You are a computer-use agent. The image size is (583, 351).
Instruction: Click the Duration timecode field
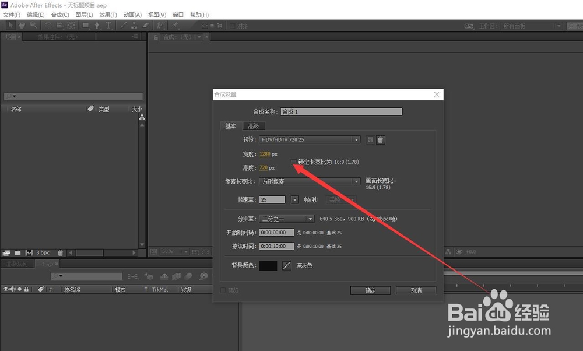coord(276,246)
